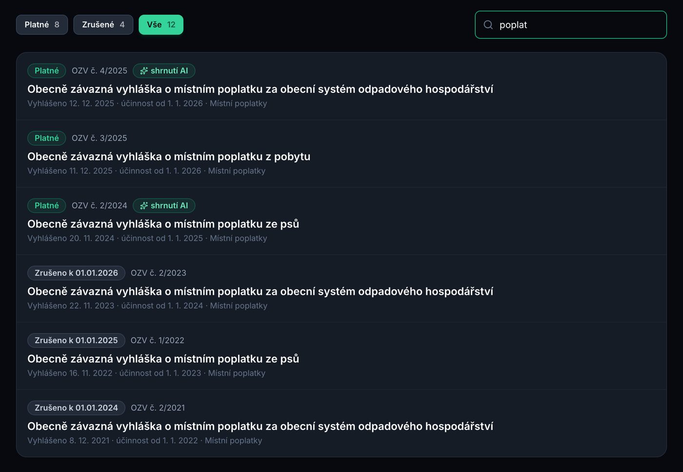
Task: Switch to the Platné filter tab
Action: tap(42, 25)
